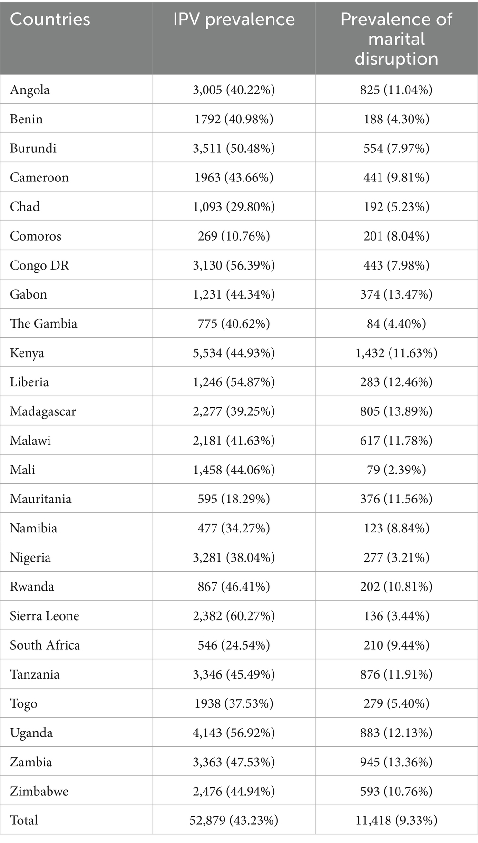The width and height of the screenshot is (478, 843).
Task: Select The Gambia country cell
Action: pyautogui.click(x=43, y=324)
